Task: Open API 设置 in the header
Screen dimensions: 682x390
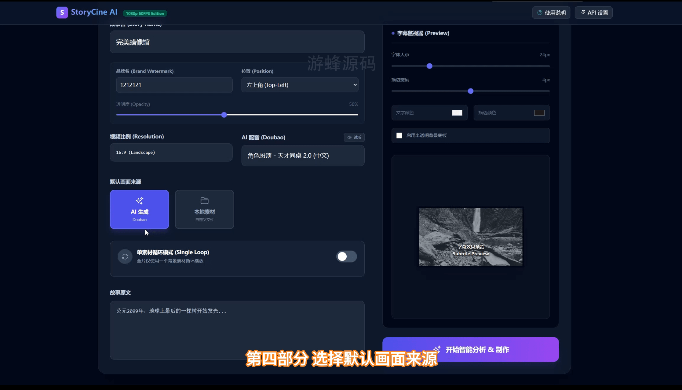Action: [x=593, y=13]
